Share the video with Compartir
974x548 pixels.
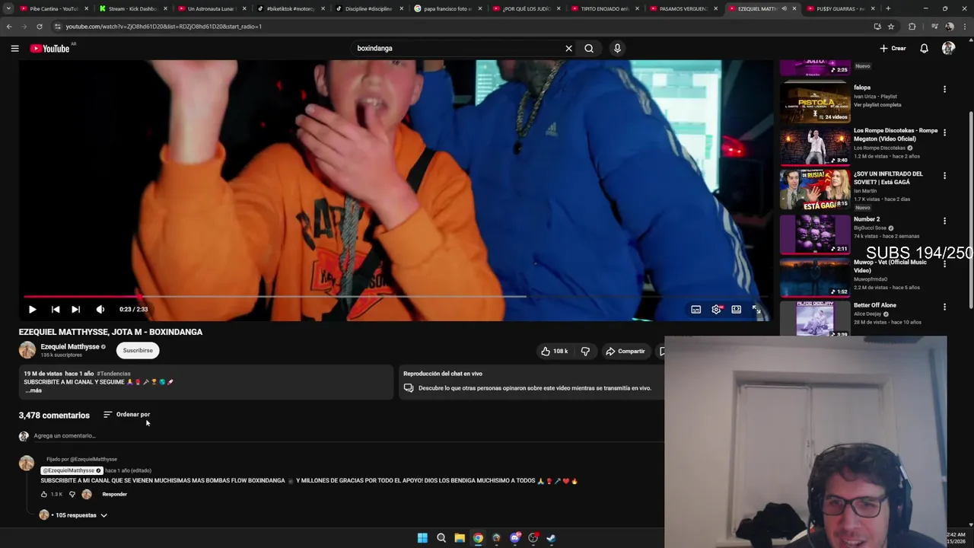point(625,352)
